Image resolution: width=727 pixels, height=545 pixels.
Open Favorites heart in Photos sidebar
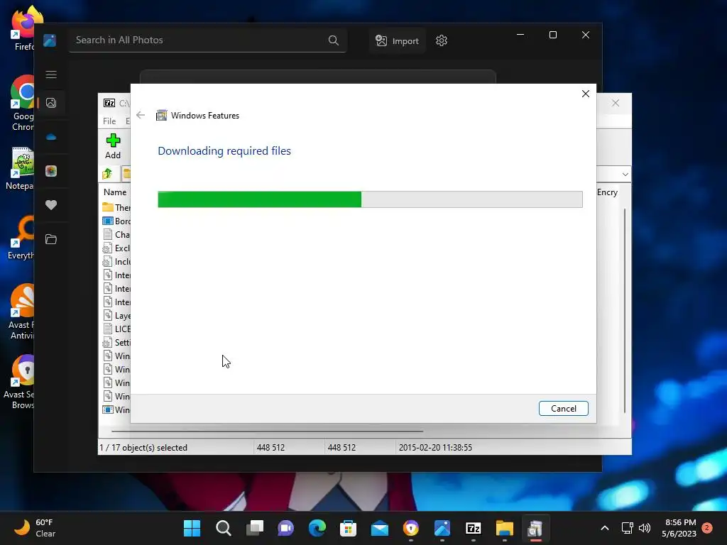(x=51, y=205)
